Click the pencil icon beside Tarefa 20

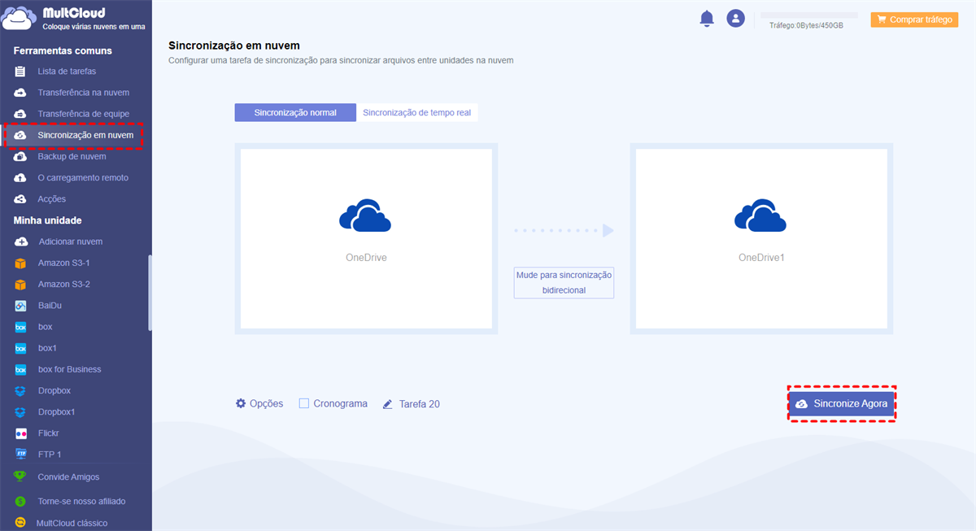(388, 403)
